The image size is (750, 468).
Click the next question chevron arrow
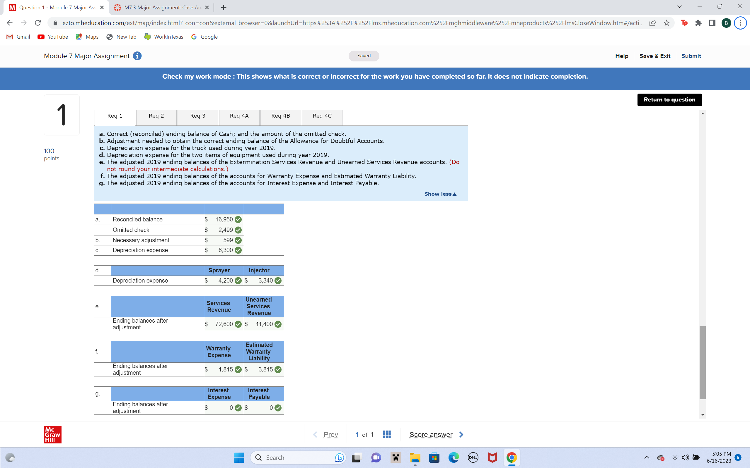pos(461,434)
